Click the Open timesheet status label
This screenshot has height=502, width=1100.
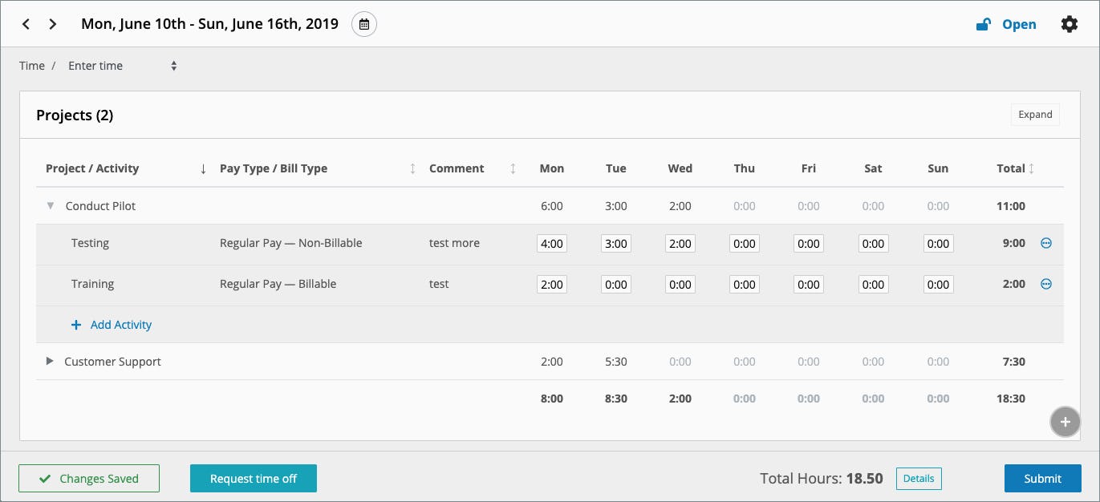[x=1019, y=24]
